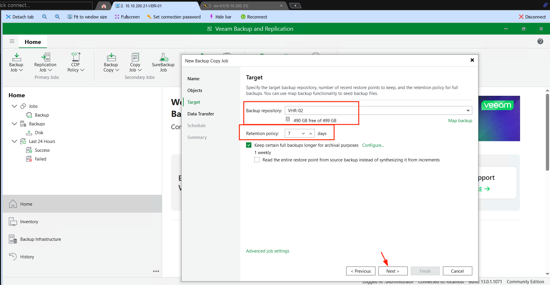Open the Home navigation pane item

click(82, 204)
